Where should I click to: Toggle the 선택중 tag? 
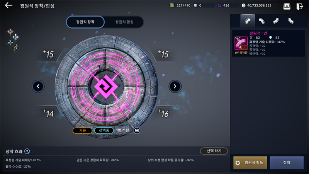104,130
